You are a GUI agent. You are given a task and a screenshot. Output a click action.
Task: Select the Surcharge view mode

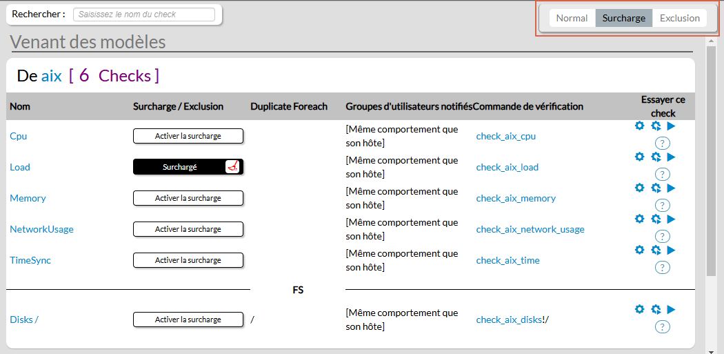[x=623, y=19]
